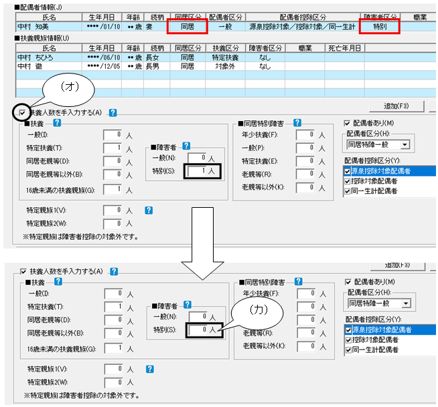Click the 同居老親等(D) count field, upper panel

click(x=113, y=161)
